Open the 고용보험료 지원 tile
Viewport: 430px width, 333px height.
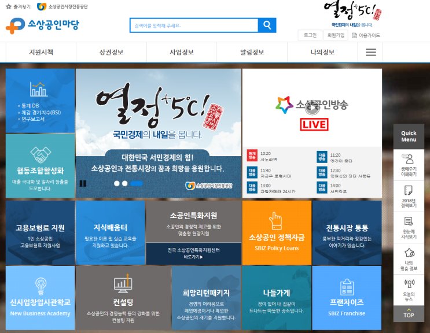pos(41,233)
